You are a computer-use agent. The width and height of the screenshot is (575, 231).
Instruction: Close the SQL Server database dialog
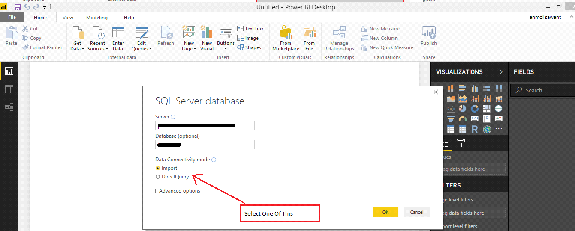click(436, 92)
